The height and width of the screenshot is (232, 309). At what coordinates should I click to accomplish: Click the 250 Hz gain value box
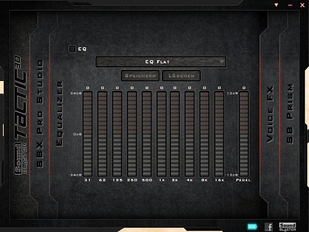[132, 88]
